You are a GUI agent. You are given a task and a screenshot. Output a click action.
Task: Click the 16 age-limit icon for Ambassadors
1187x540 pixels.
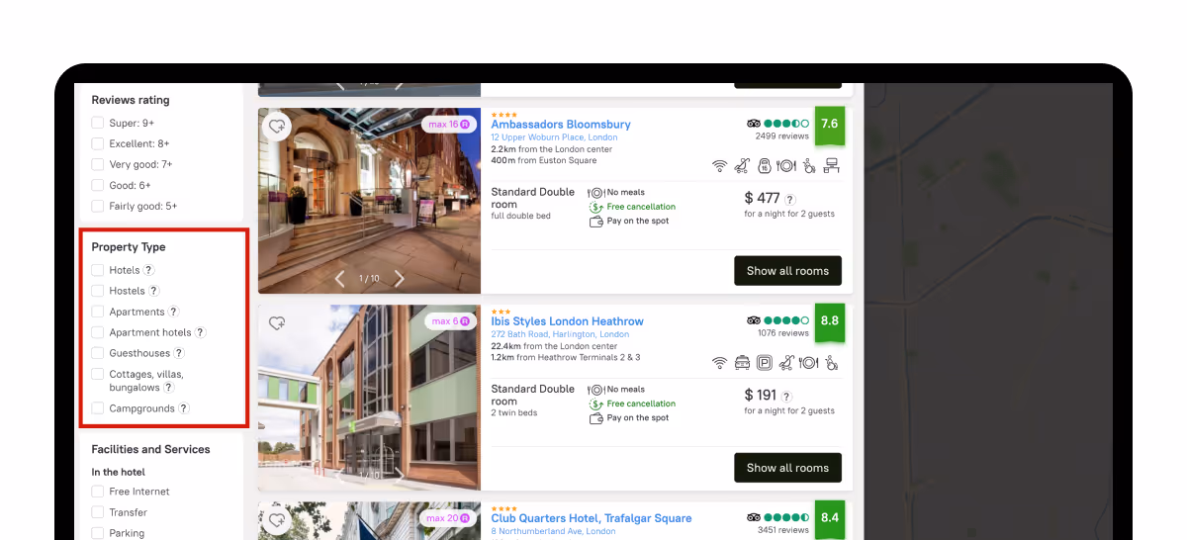pos(765,166)
